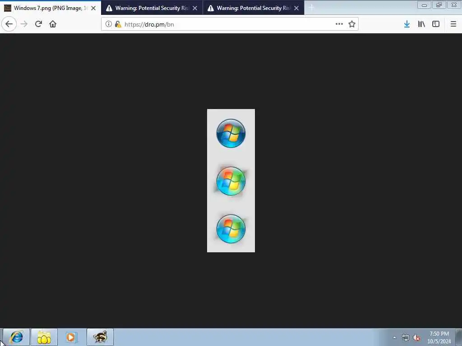Show site information via info icon
This screenshot has height=346, width=462.
(108, 24)
